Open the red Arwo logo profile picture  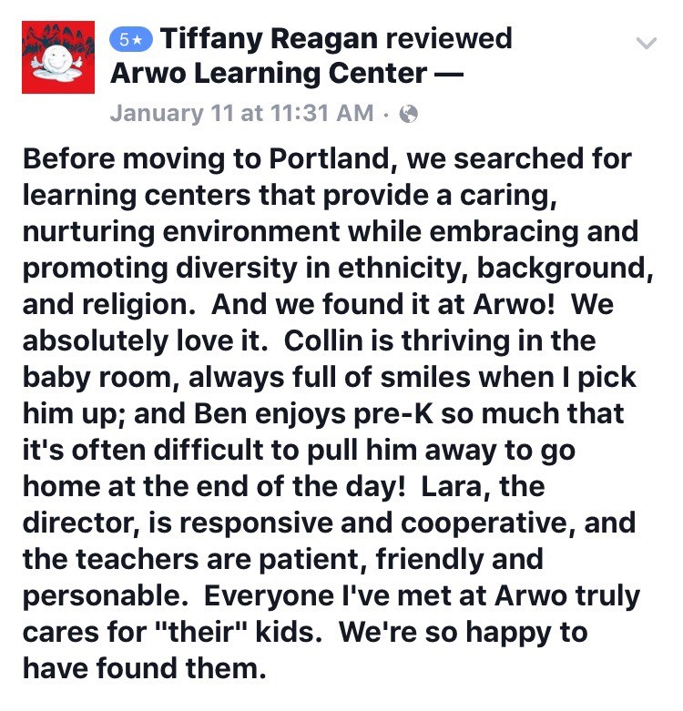coord(58,57)
